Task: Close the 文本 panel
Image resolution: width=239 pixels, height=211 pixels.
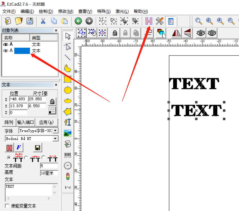Action: click(x=56, y=85)
